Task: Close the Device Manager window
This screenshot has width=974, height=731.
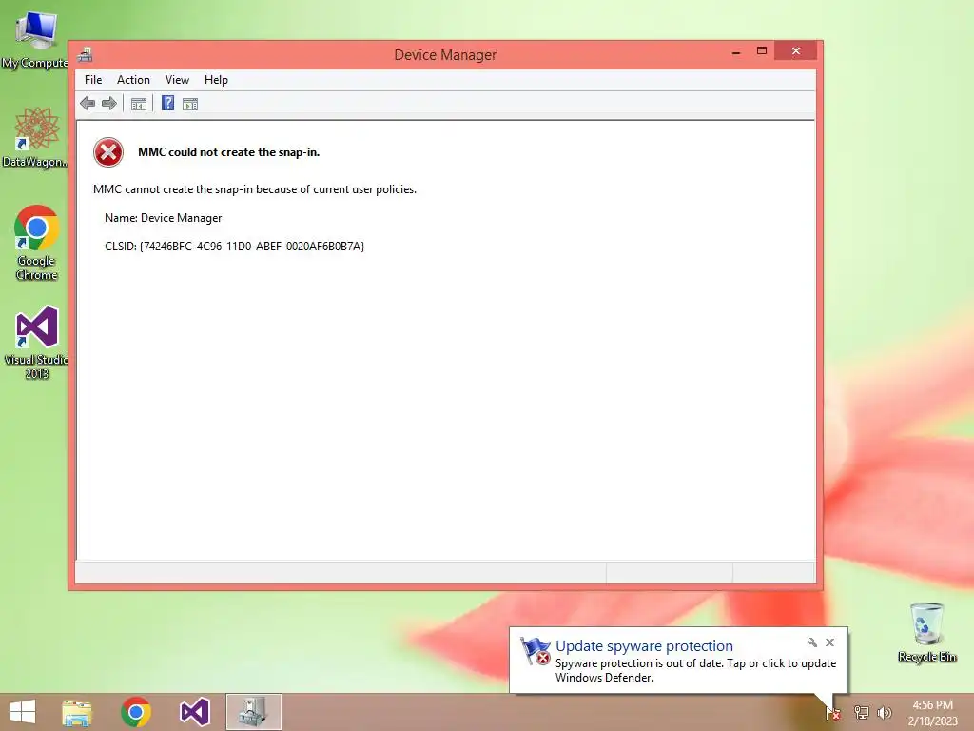Action: pyautogui.click(x=796, y=51)
